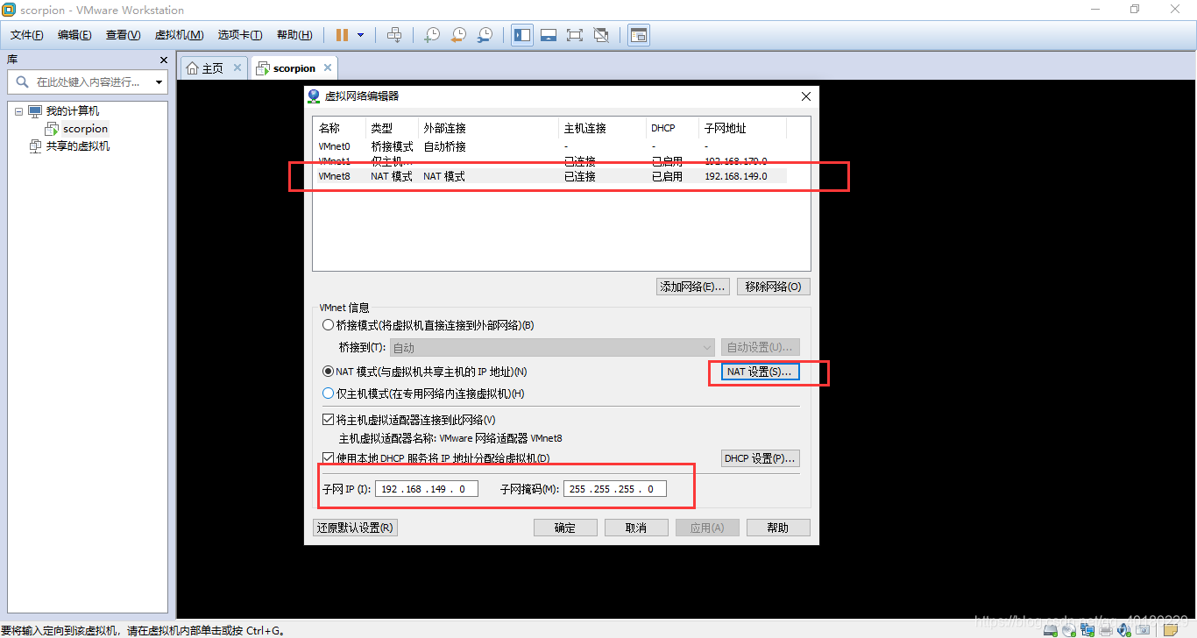Open the 查看(V) menu

point(123,35)
